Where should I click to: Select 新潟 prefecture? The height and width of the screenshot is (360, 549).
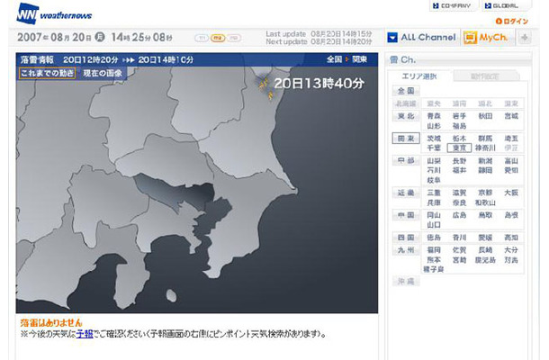(485, 161)
